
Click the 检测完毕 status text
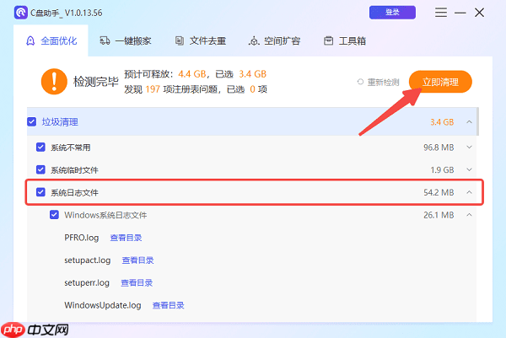[96, 82]
